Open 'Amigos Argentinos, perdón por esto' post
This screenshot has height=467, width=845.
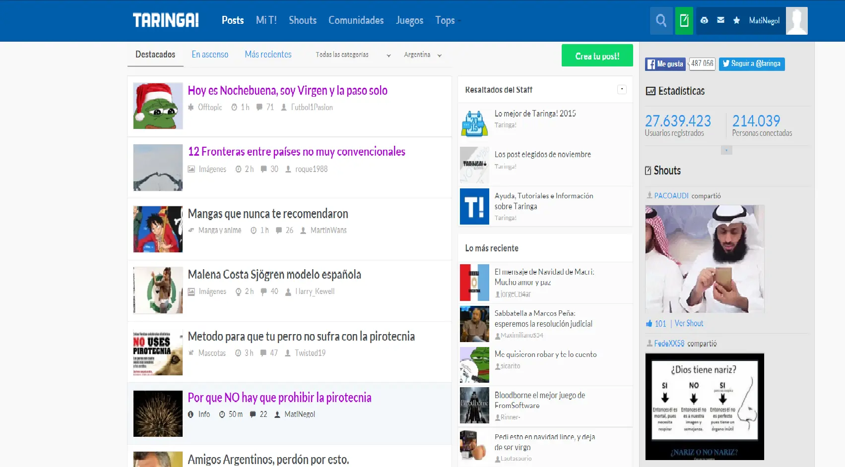(x=268, y=460)
